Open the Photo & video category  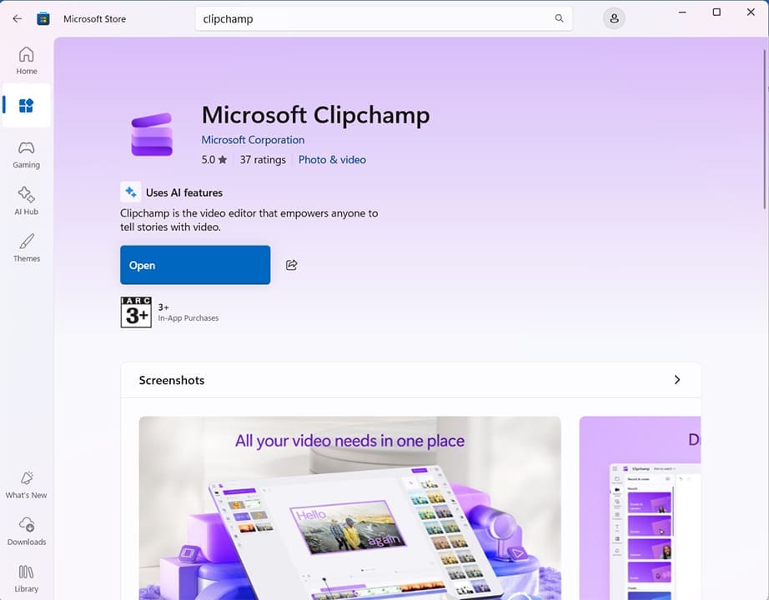click(332, 159)
